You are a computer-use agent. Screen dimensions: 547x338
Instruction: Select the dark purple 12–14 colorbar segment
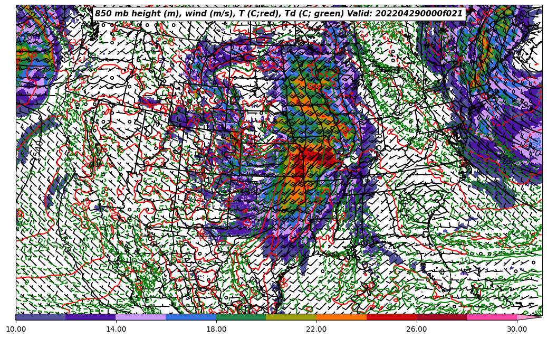(91, 317)
